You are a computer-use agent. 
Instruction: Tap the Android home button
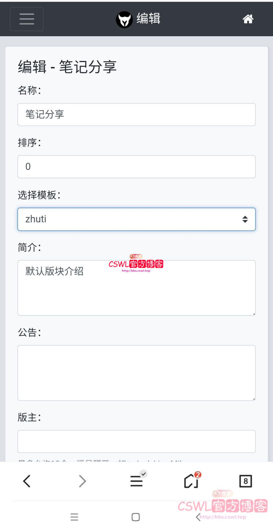pyautogui.click(x=136, y=517)
